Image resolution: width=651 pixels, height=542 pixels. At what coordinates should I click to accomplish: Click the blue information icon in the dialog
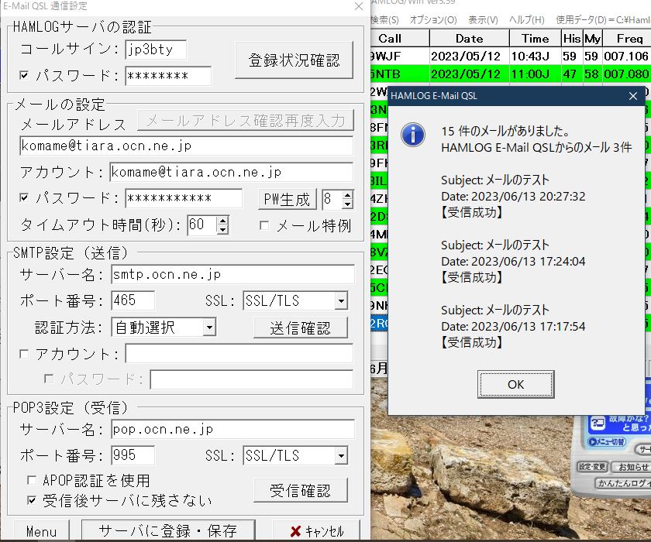(x=412, y=134)
